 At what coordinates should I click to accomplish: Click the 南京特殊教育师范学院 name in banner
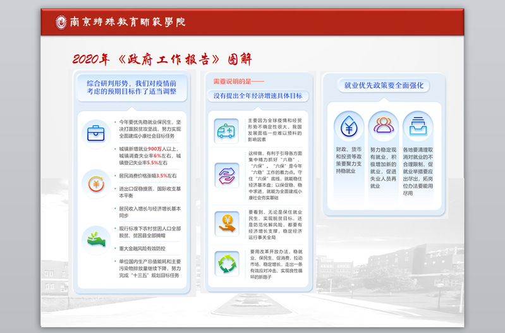128,22
